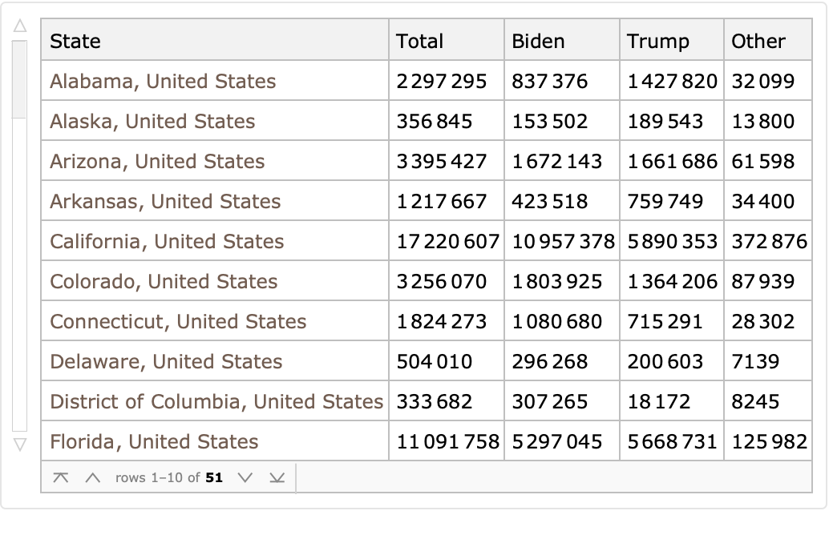Viewport: 829px width, 535px height.
Task: Click the Biden column header
Action: [x=538, y=42]
